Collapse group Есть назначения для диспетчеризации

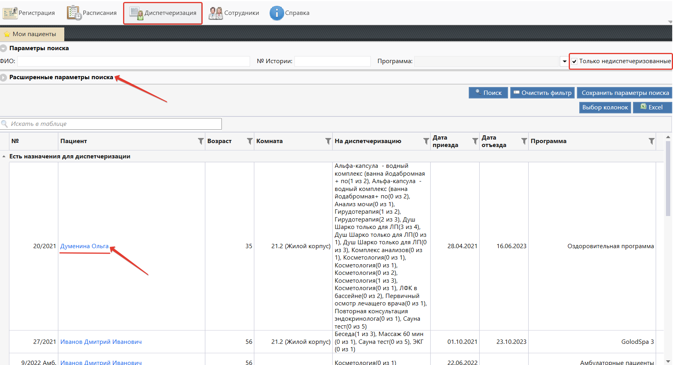tap(4, 156)
